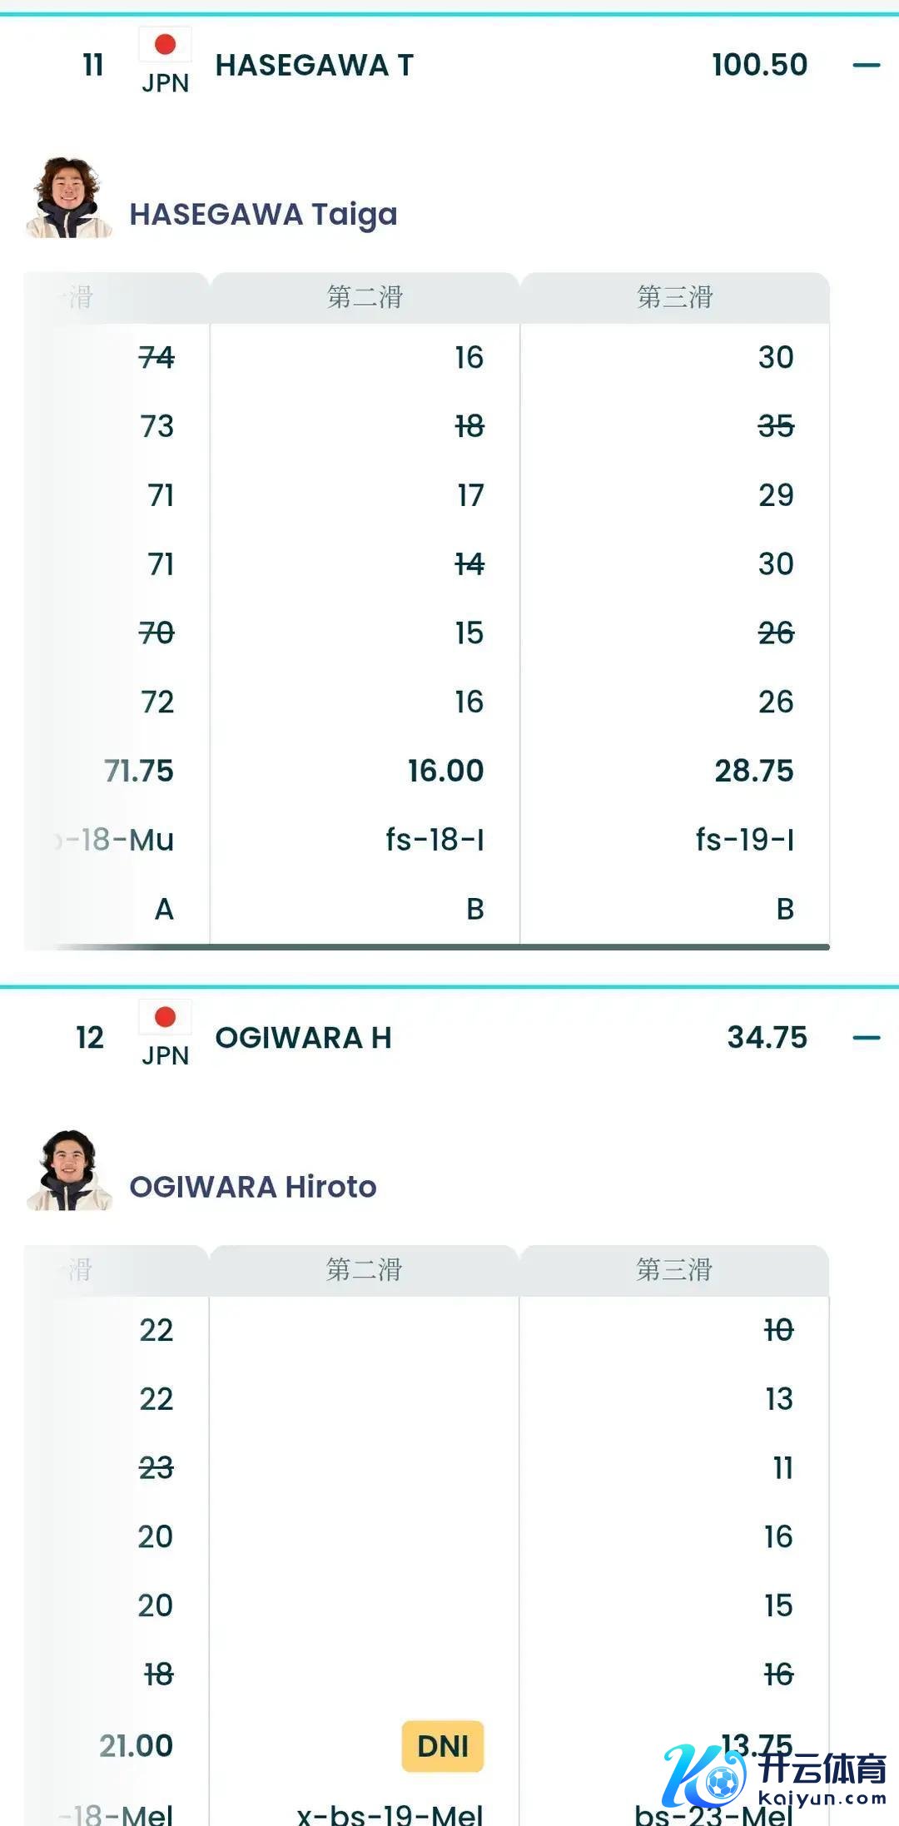This screenshot has width=899, height=1826.
Task: Click Hasegawa's third run score 28.75
Action: coord(754,771)
